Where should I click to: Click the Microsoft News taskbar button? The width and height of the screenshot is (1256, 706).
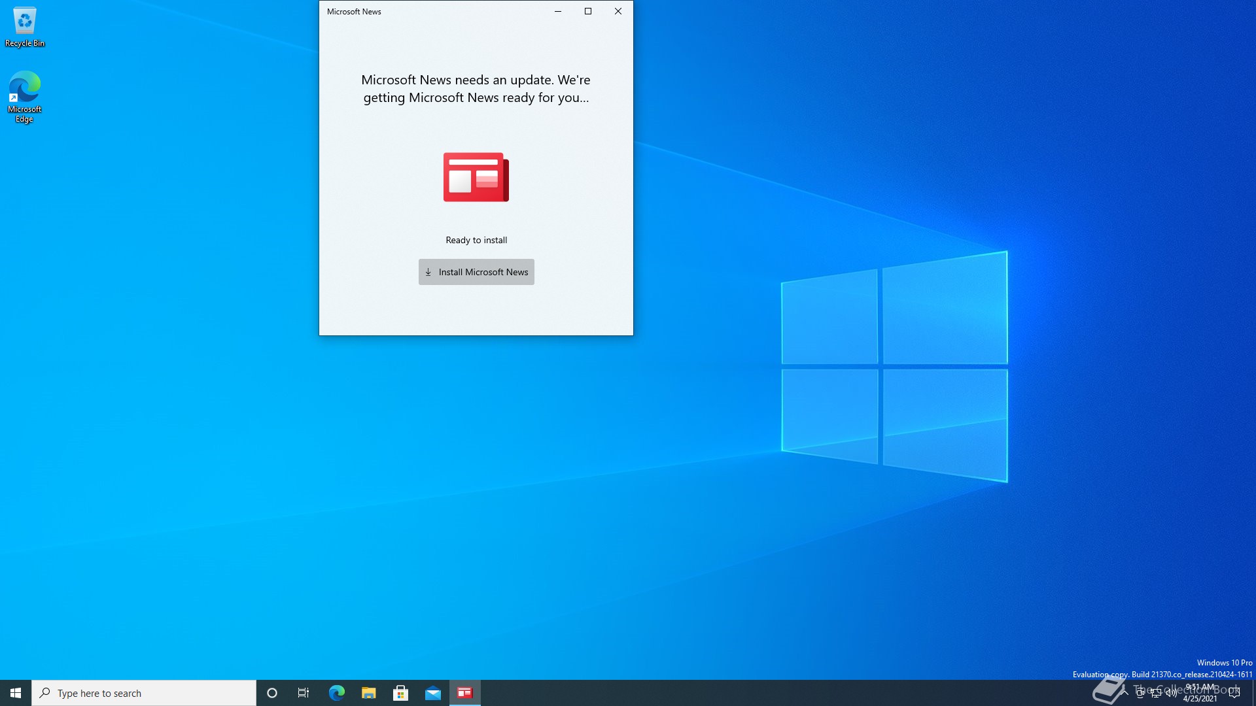(465, 693)
